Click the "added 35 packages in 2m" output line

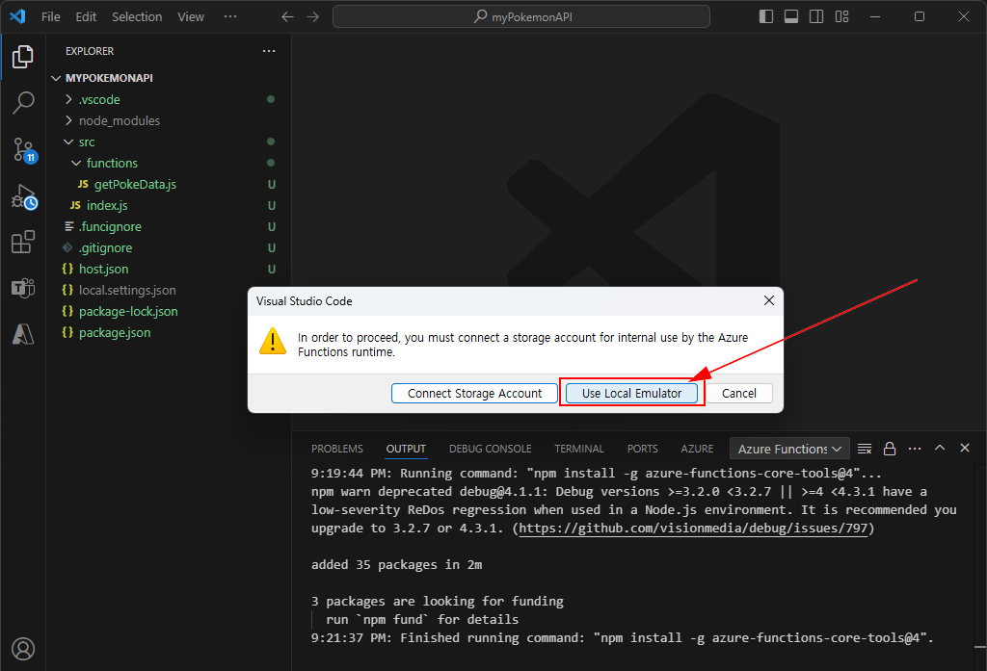[396, 565]
